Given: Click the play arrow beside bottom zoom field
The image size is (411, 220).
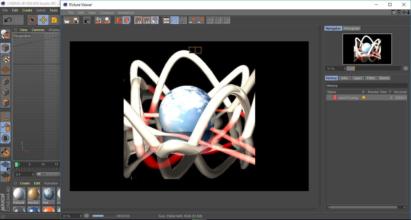Looking at the screenshot, I should click(x=87, y=216).
